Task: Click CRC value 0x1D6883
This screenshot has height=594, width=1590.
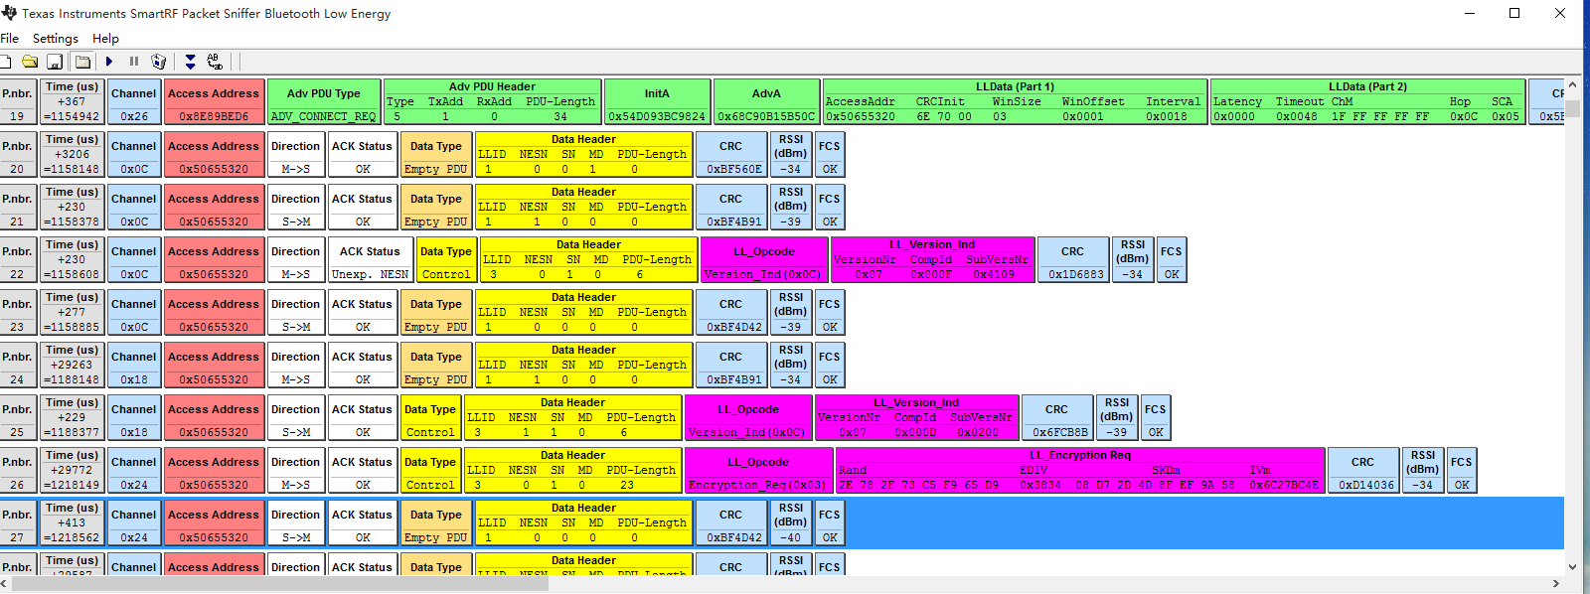Action: [x=1076, y=274]
